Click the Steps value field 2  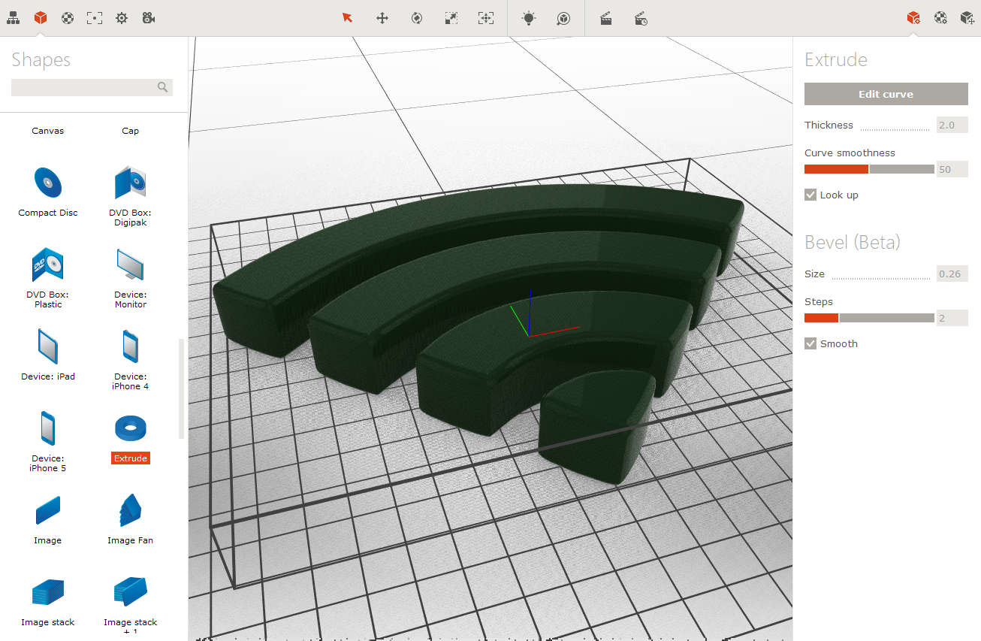(952, 318)
